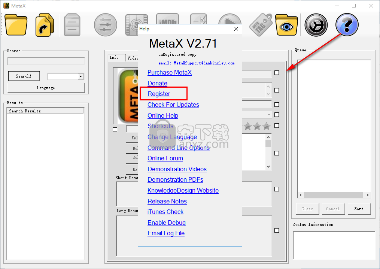Switch to the Video tab

pos(132,58)
